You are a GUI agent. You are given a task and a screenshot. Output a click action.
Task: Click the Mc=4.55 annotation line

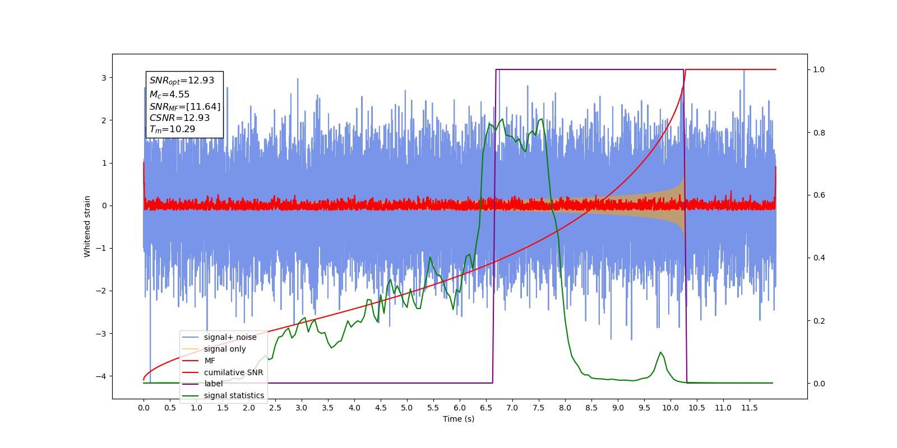pyautogui.click(x=169, y=95)
